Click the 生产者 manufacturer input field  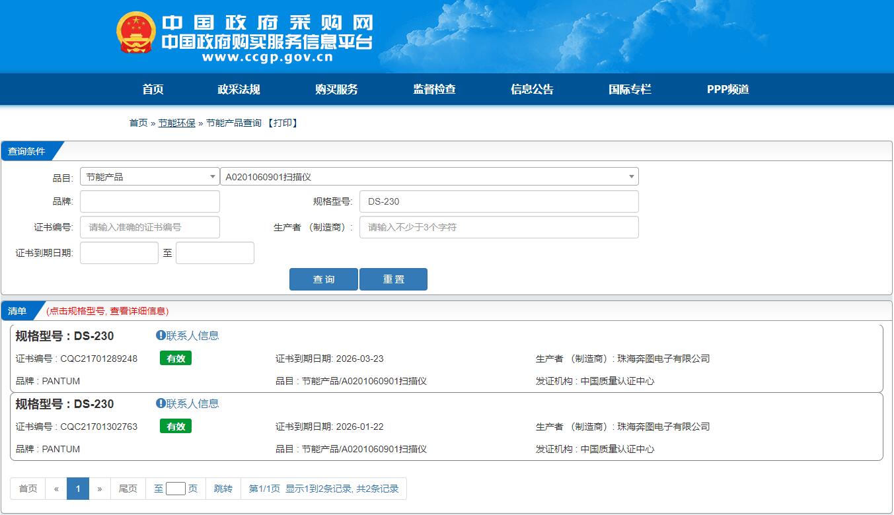tap(499, 227)
